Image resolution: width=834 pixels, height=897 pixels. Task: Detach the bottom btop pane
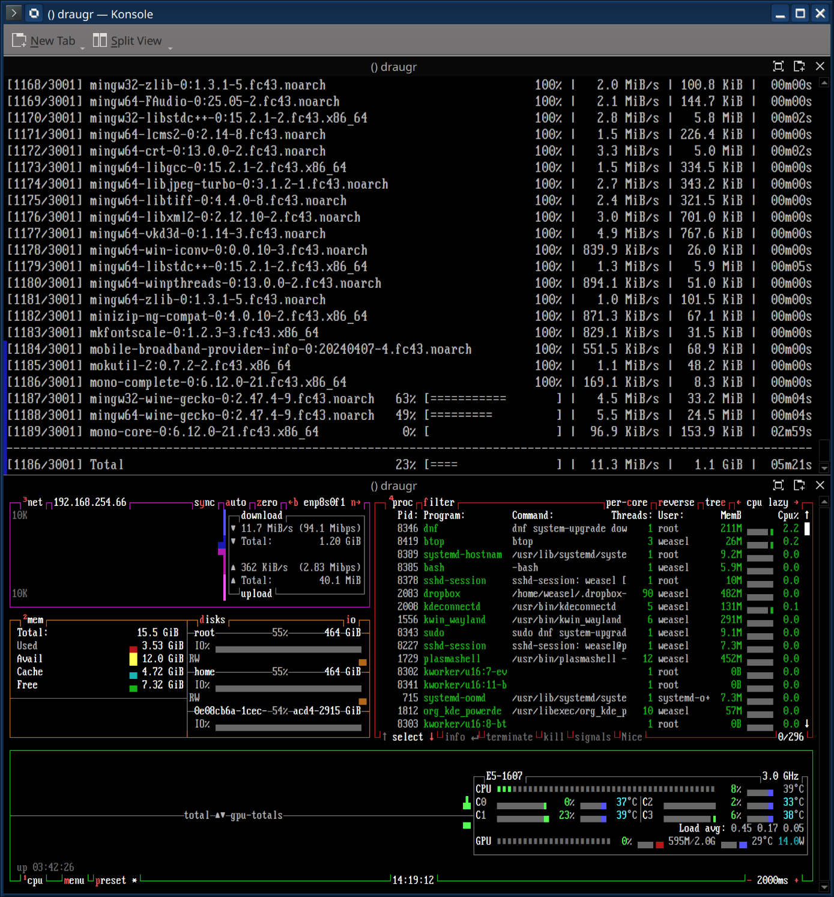799,485
